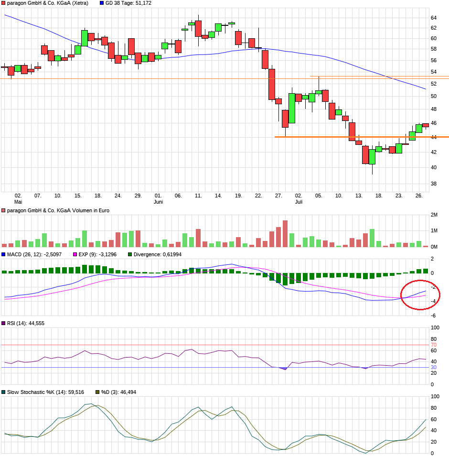Select the 'Divergence: 0,61994' label
The width and height of the screenshot is (449, 458).
[158, 255]
